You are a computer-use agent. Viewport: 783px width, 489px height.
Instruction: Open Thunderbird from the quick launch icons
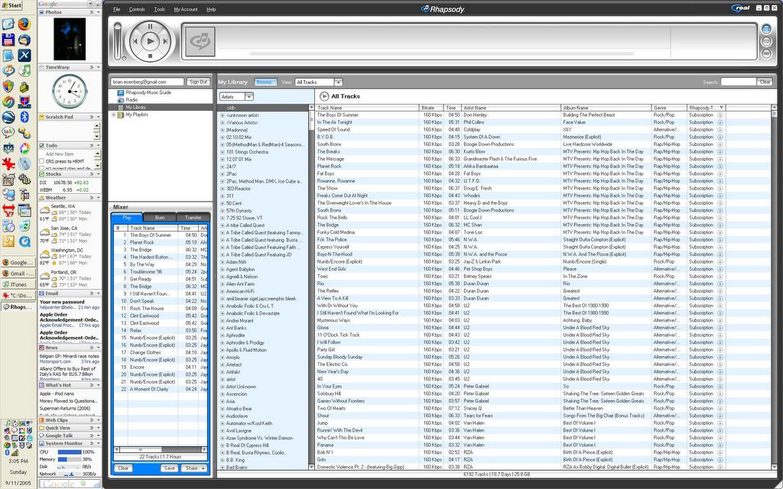point(24,40)
